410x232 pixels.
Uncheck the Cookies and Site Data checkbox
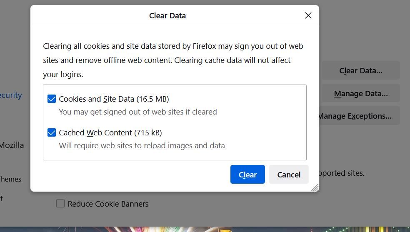click(x=52, y=99)
